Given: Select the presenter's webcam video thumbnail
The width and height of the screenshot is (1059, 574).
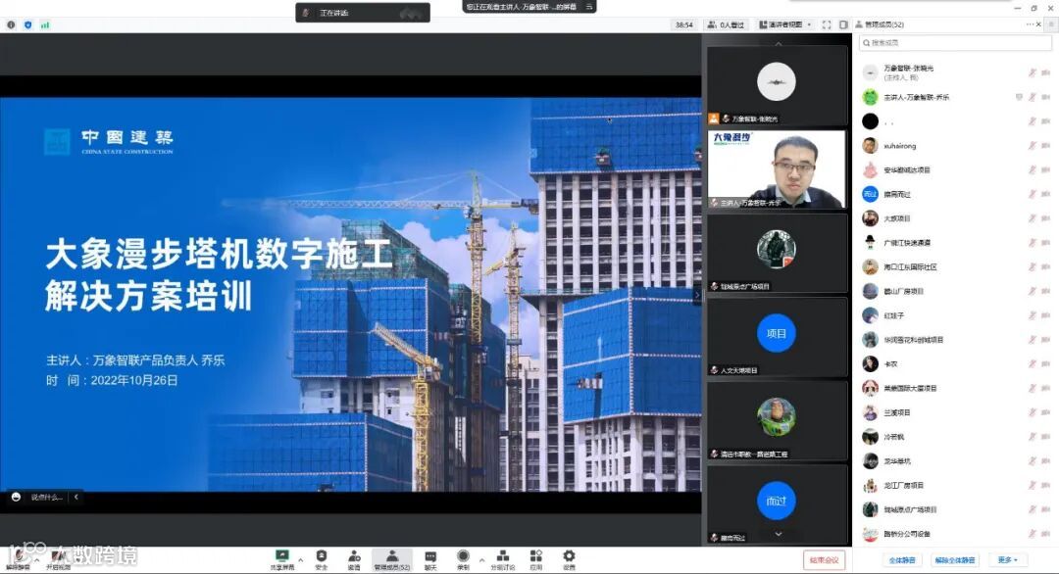Looking at the screenshot, I should click(x=777, y=168).
